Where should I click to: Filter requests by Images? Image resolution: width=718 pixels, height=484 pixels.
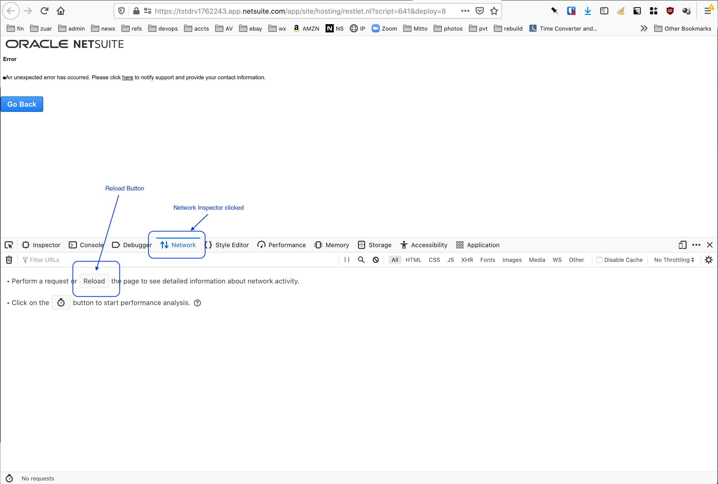512,260
